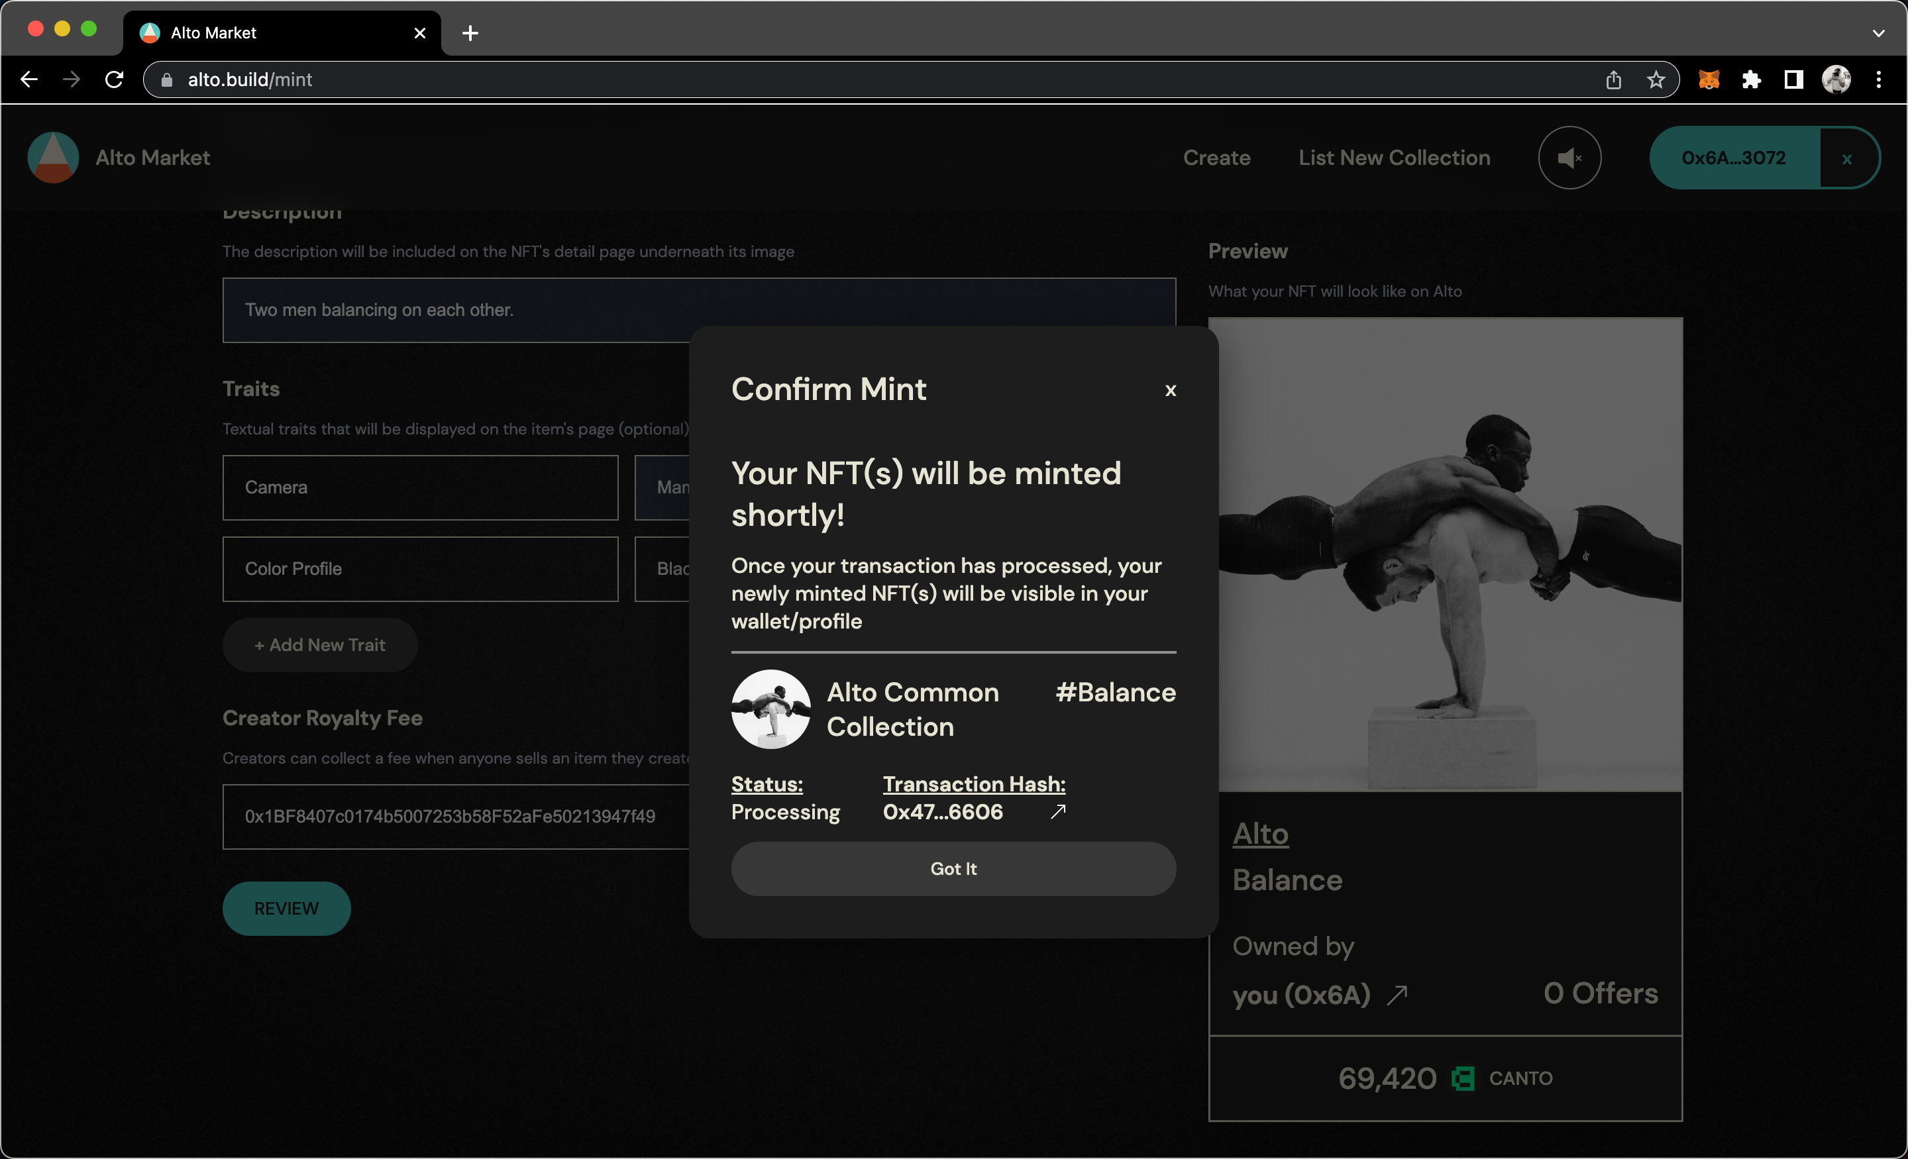1908x1159 pixels.
Task: Click the 0 Offers text
Action: (1601, 993)
